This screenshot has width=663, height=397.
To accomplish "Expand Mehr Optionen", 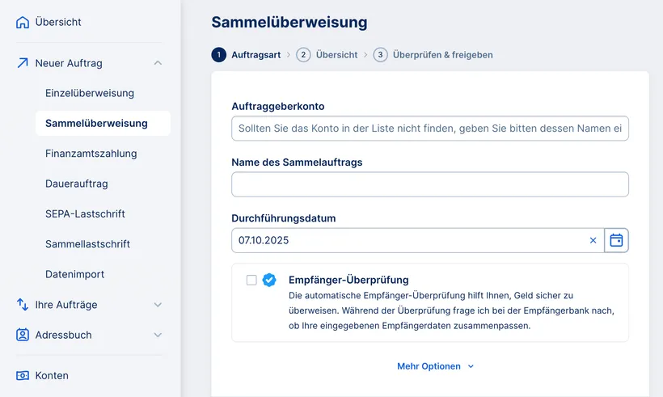I will click(x=435, y=366).
